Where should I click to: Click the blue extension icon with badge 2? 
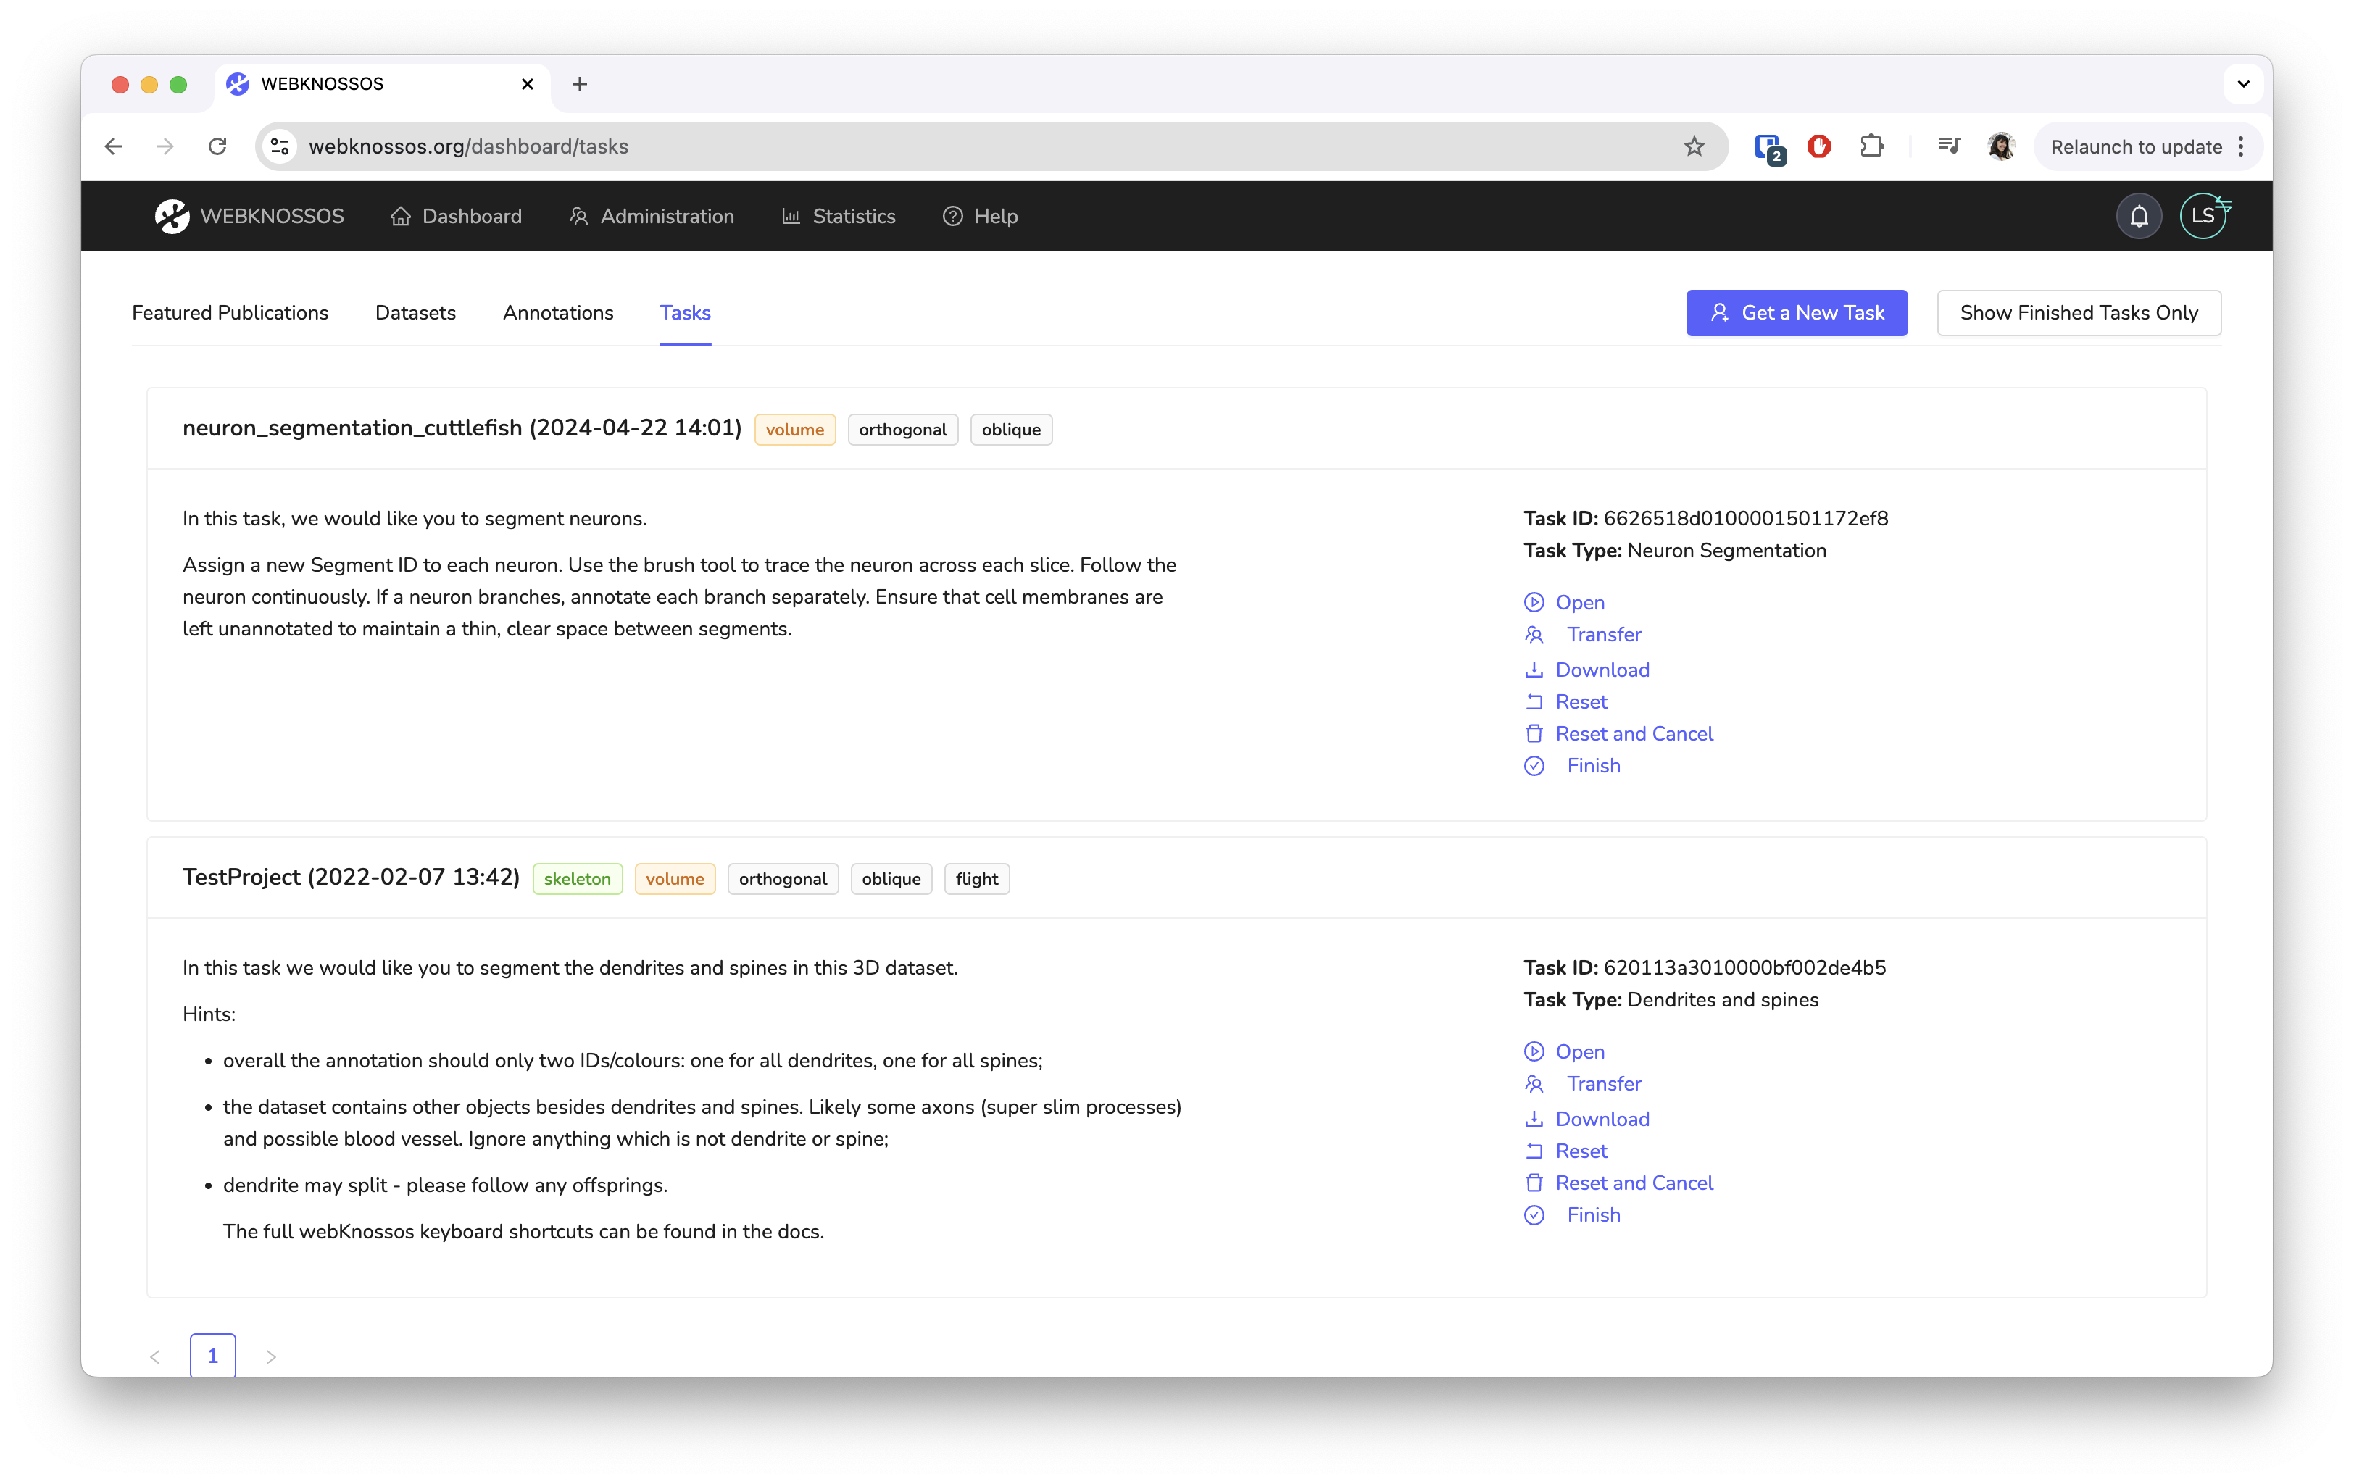click(1769, 149)
